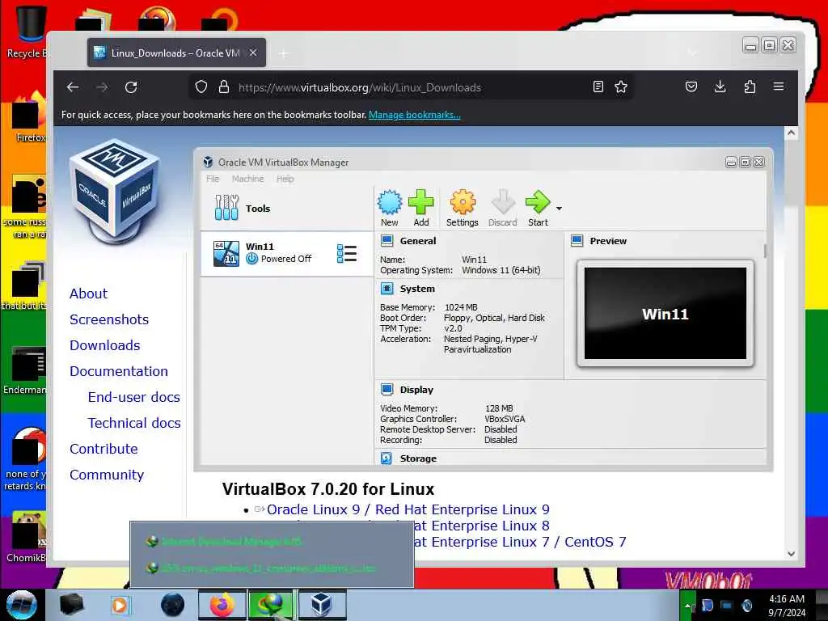Click the Preview panel icon
This screenshot has height=621, width=828.
click(x=577, y=241)
